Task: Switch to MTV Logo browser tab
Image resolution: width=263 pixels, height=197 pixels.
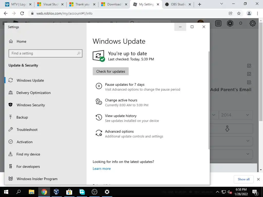Action: (18, 4)
